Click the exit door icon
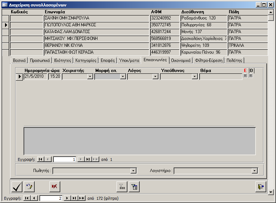The height and width of the screenshot is (203, 276). (x=260, y=186)
